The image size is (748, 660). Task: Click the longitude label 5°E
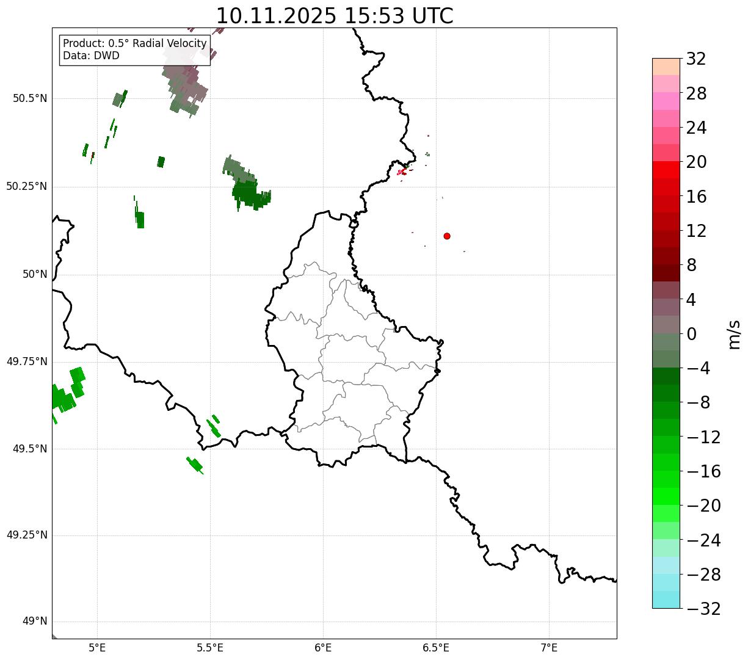pyautogui.click(x=98, y=648)
